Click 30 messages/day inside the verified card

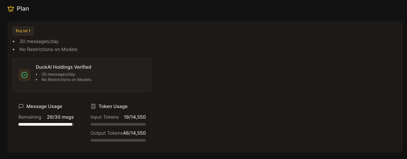tap(58, 74)
